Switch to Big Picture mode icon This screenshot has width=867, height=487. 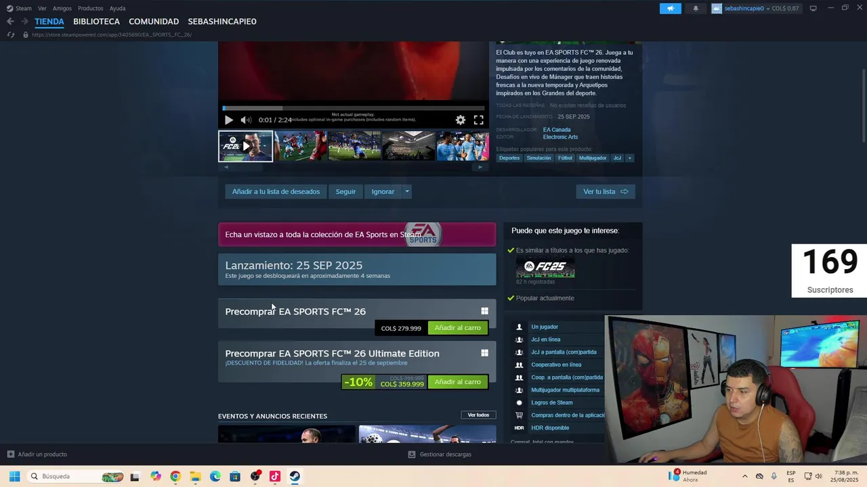pyautogui.click(x=813, y=8)
